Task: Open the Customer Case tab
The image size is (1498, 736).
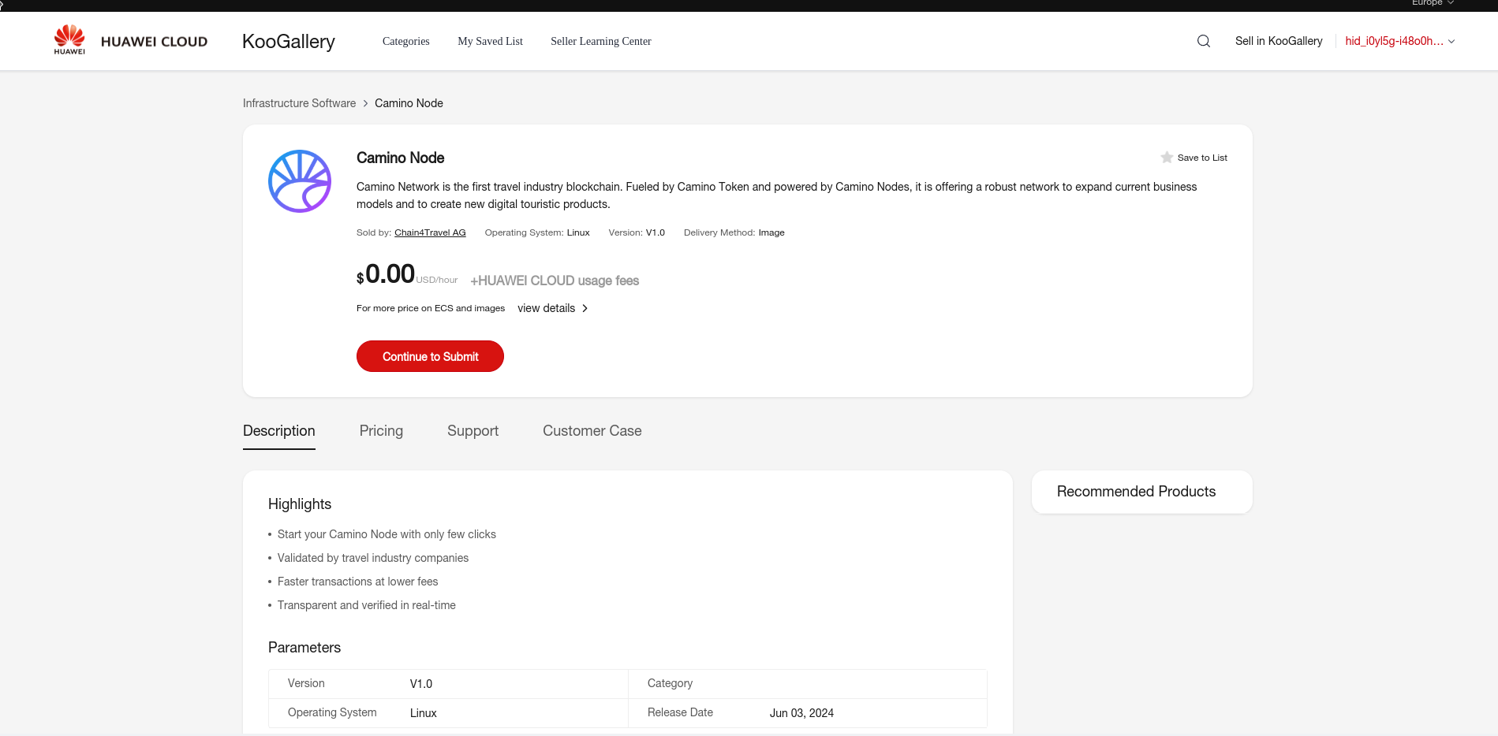Action: pyautogui.click(x=592, y=431)
